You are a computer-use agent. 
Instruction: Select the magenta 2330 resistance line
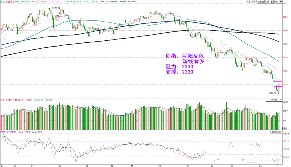click(x=278, y=81)
